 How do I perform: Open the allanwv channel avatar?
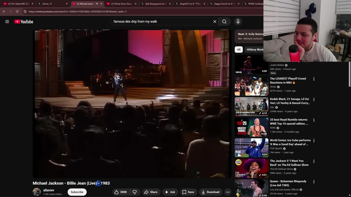tap(37, 192)
